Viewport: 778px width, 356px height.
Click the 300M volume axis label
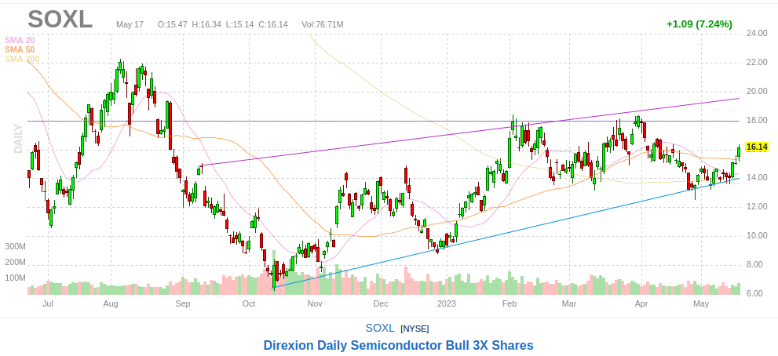pyautogui.click(x=16, y=246)
